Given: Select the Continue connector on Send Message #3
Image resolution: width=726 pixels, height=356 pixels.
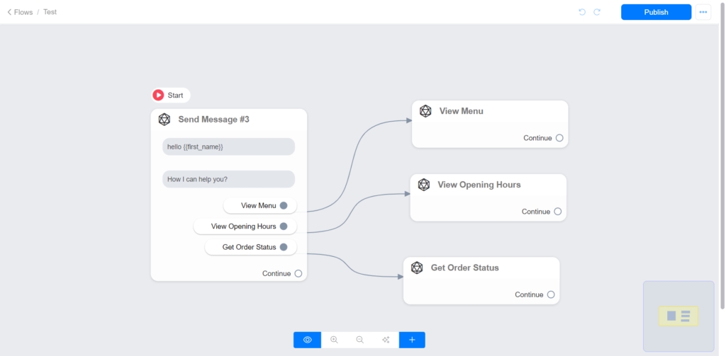Looking at the screenshot, I should (x=298, y=273).
